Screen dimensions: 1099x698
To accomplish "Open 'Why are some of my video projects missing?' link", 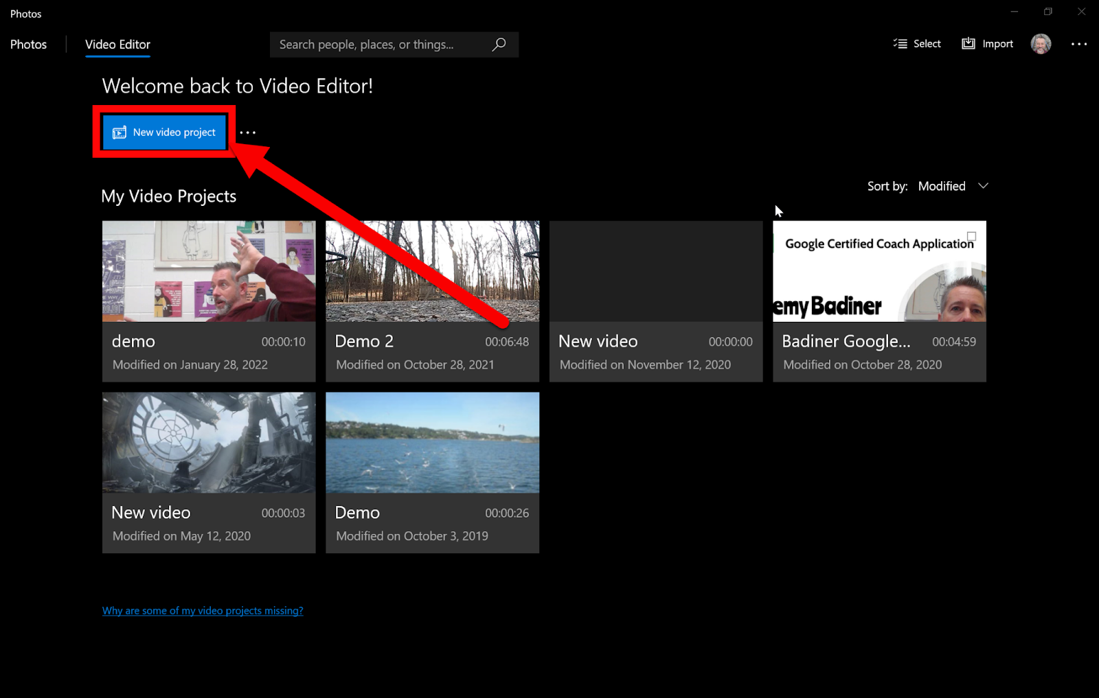I will [203, 611].
